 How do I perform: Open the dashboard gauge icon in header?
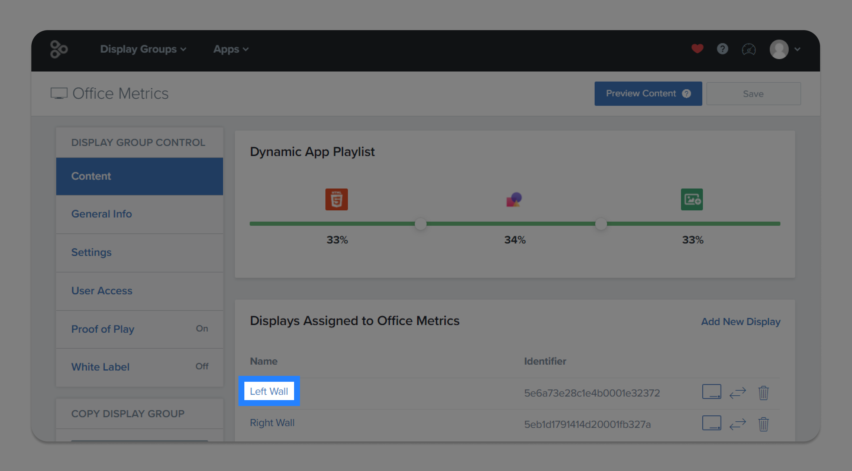[748, 49]
